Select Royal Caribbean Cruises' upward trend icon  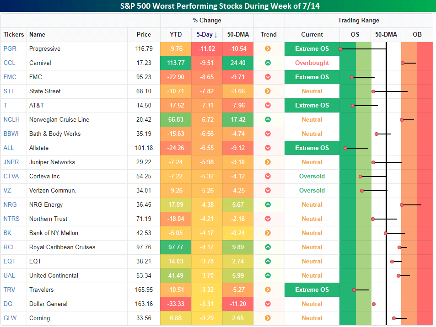(268, 247)
